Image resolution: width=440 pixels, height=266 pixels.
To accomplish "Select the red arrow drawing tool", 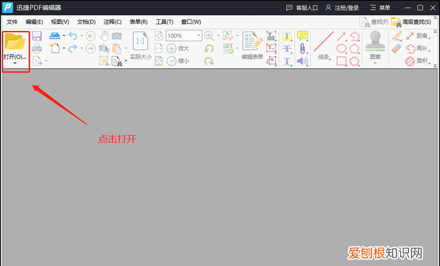I will coord(341,36).
